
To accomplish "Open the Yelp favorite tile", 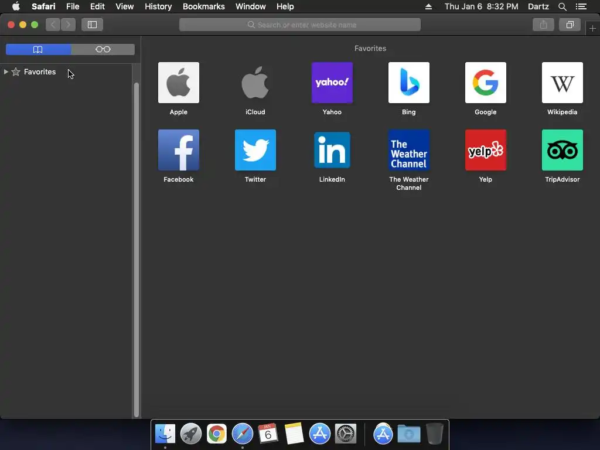I will point(486,150).
